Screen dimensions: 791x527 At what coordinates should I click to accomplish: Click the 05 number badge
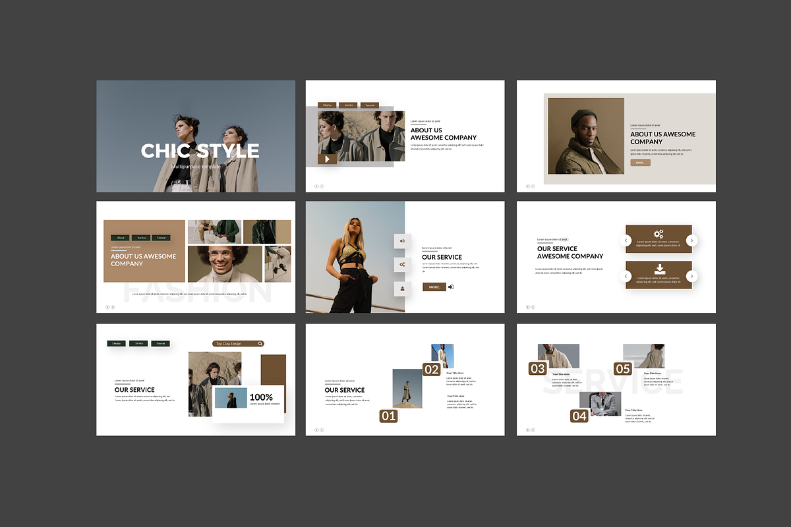coord(623,368)
